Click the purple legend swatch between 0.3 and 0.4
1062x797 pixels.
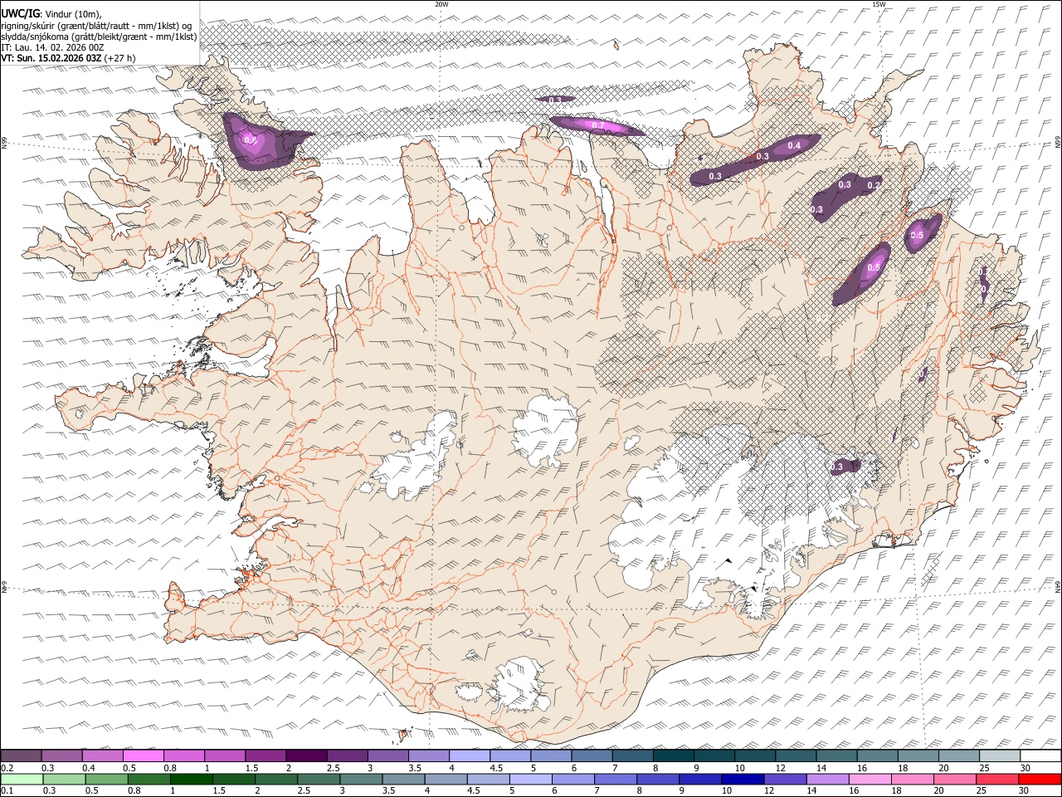click(63, 756)
